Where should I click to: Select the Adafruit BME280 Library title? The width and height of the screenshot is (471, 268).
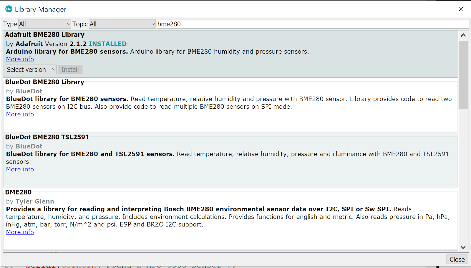pos(45,35)
